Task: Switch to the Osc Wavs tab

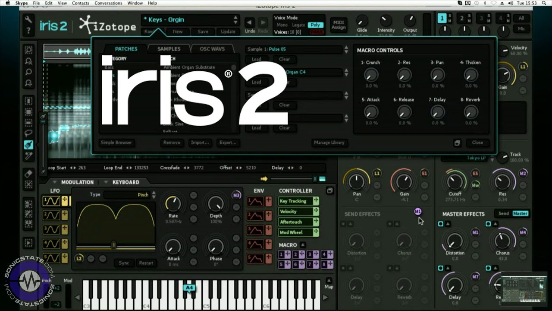Action: 212,49
